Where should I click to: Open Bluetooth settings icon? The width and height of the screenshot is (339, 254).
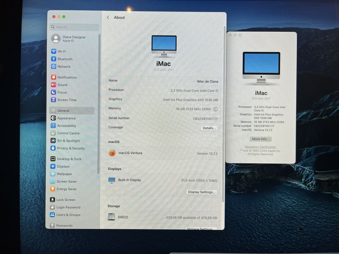pyautogui.click(x=54, y=59)
